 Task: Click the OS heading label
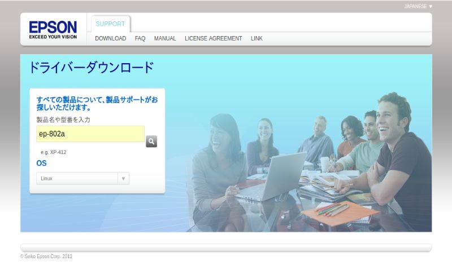coord(41,163)
